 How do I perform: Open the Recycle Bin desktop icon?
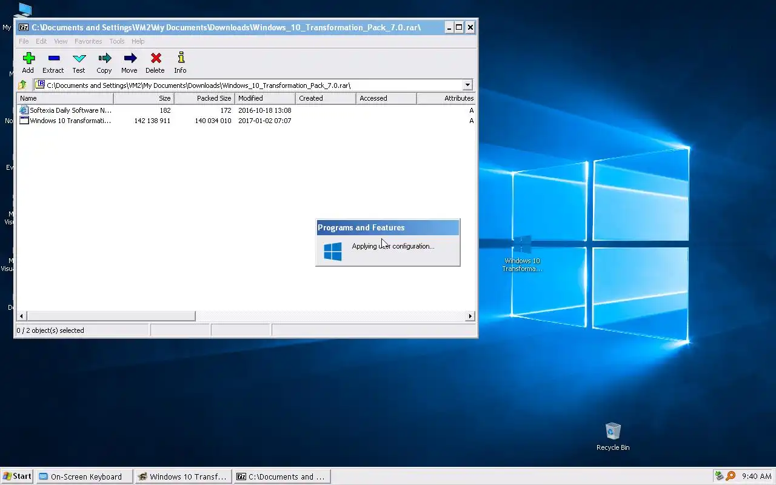tap(613, 436)
